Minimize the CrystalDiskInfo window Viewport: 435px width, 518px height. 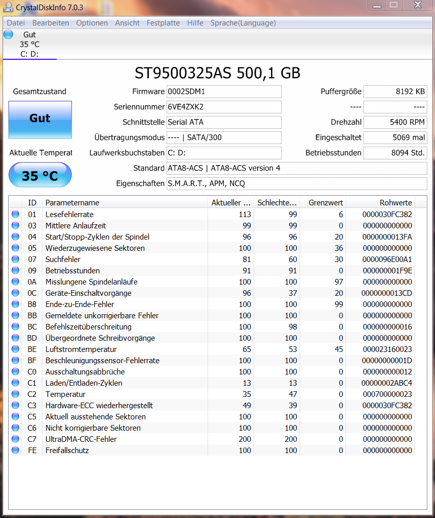pos(377,5)
